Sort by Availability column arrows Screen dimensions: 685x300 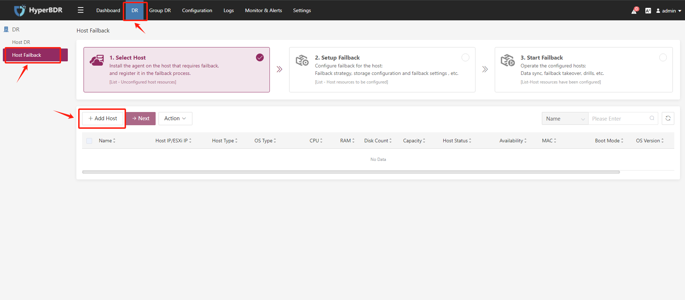pos(525,141)
